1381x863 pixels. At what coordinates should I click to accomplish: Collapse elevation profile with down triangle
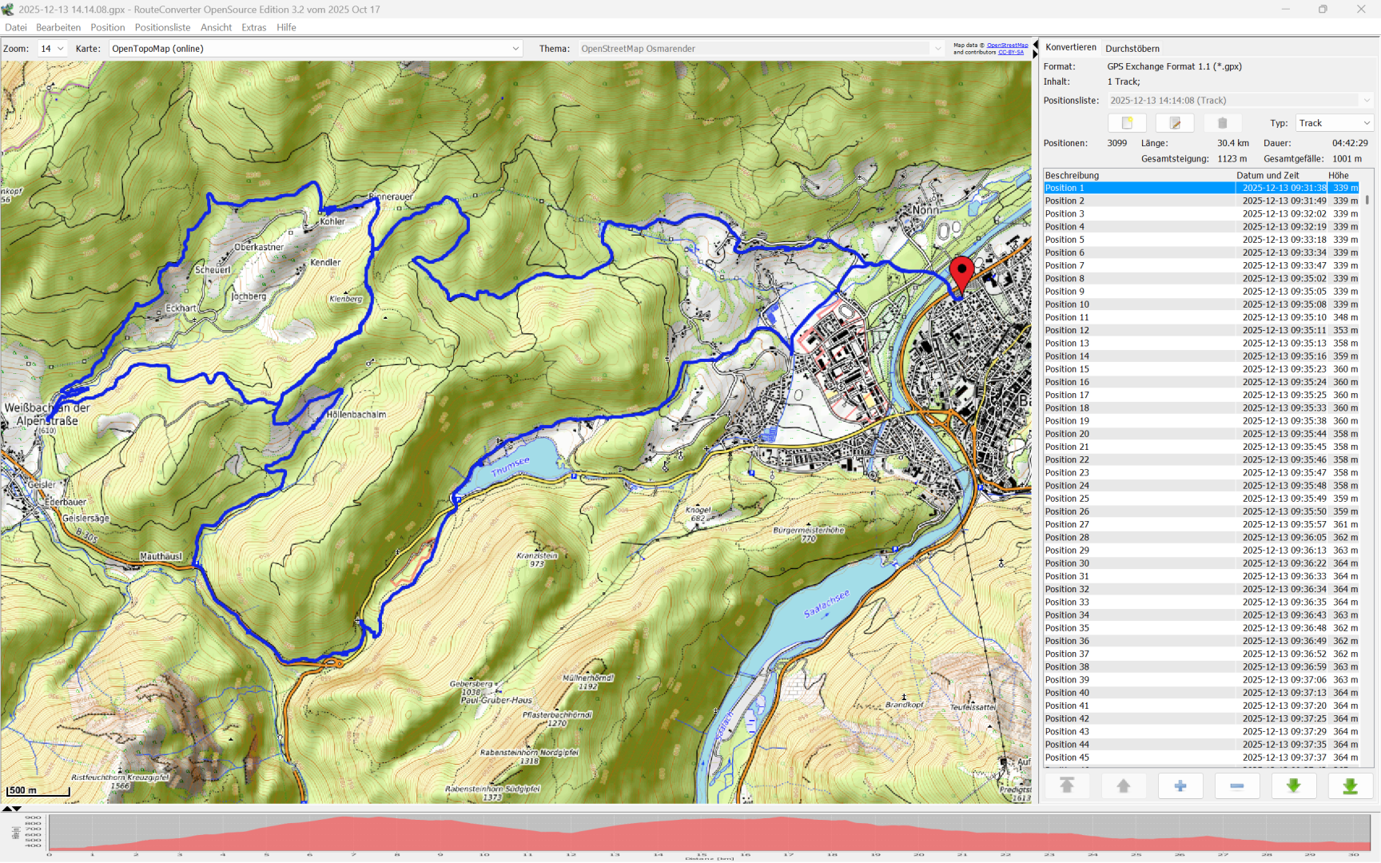tap(18, 809)
